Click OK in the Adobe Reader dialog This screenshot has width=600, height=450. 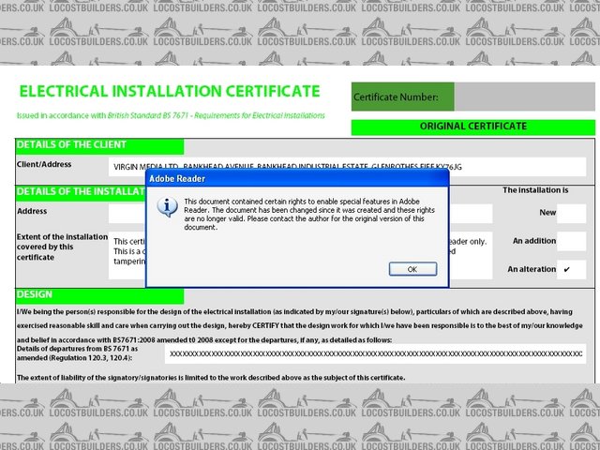[x=412, y=269]
